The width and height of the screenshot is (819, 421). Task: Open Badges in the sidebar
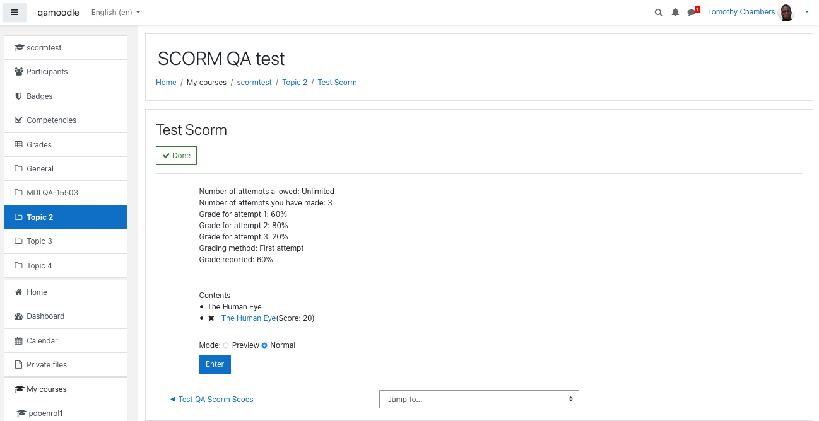point(66,96)
